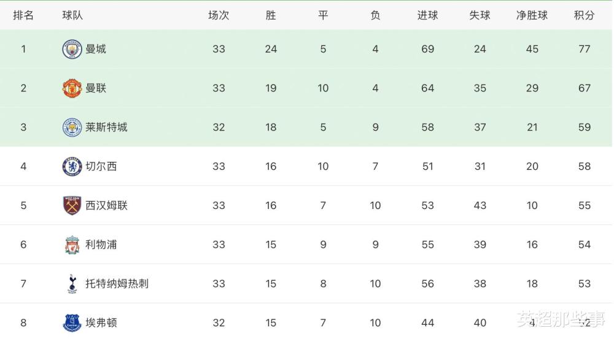Screen dimensions: 614x339
Task: Sort by the 积分 column header
Action: pyautogui.click(x=585, y=15)
